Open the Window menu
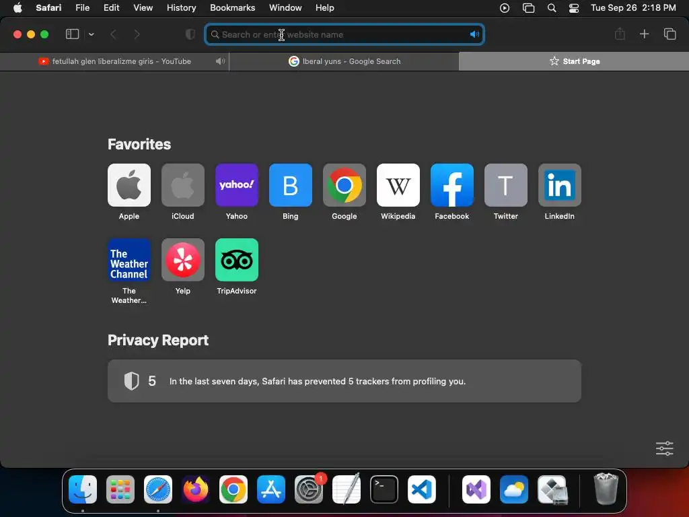This screenshot has height=517, width=689. pyautogui.click(x=285, y=8)
